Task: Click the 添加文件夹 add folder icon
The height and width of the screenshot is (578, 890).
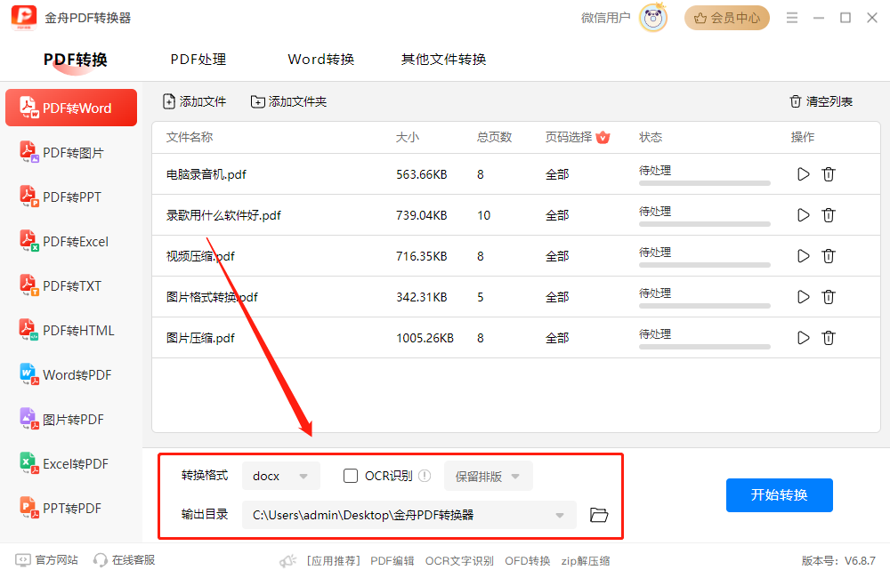Action: tap(258, 101)
